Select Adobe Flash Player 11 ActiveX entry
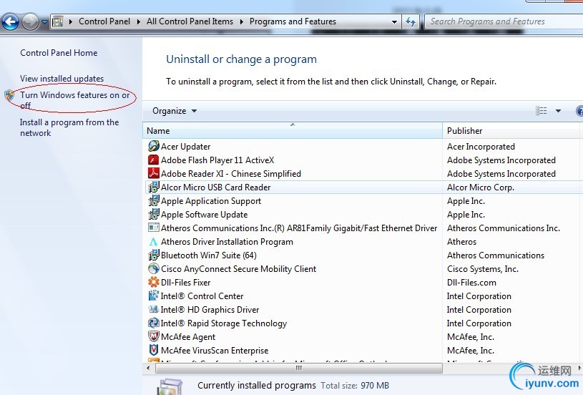Screen dimensions: 583x395 click(x=217, y=160)
